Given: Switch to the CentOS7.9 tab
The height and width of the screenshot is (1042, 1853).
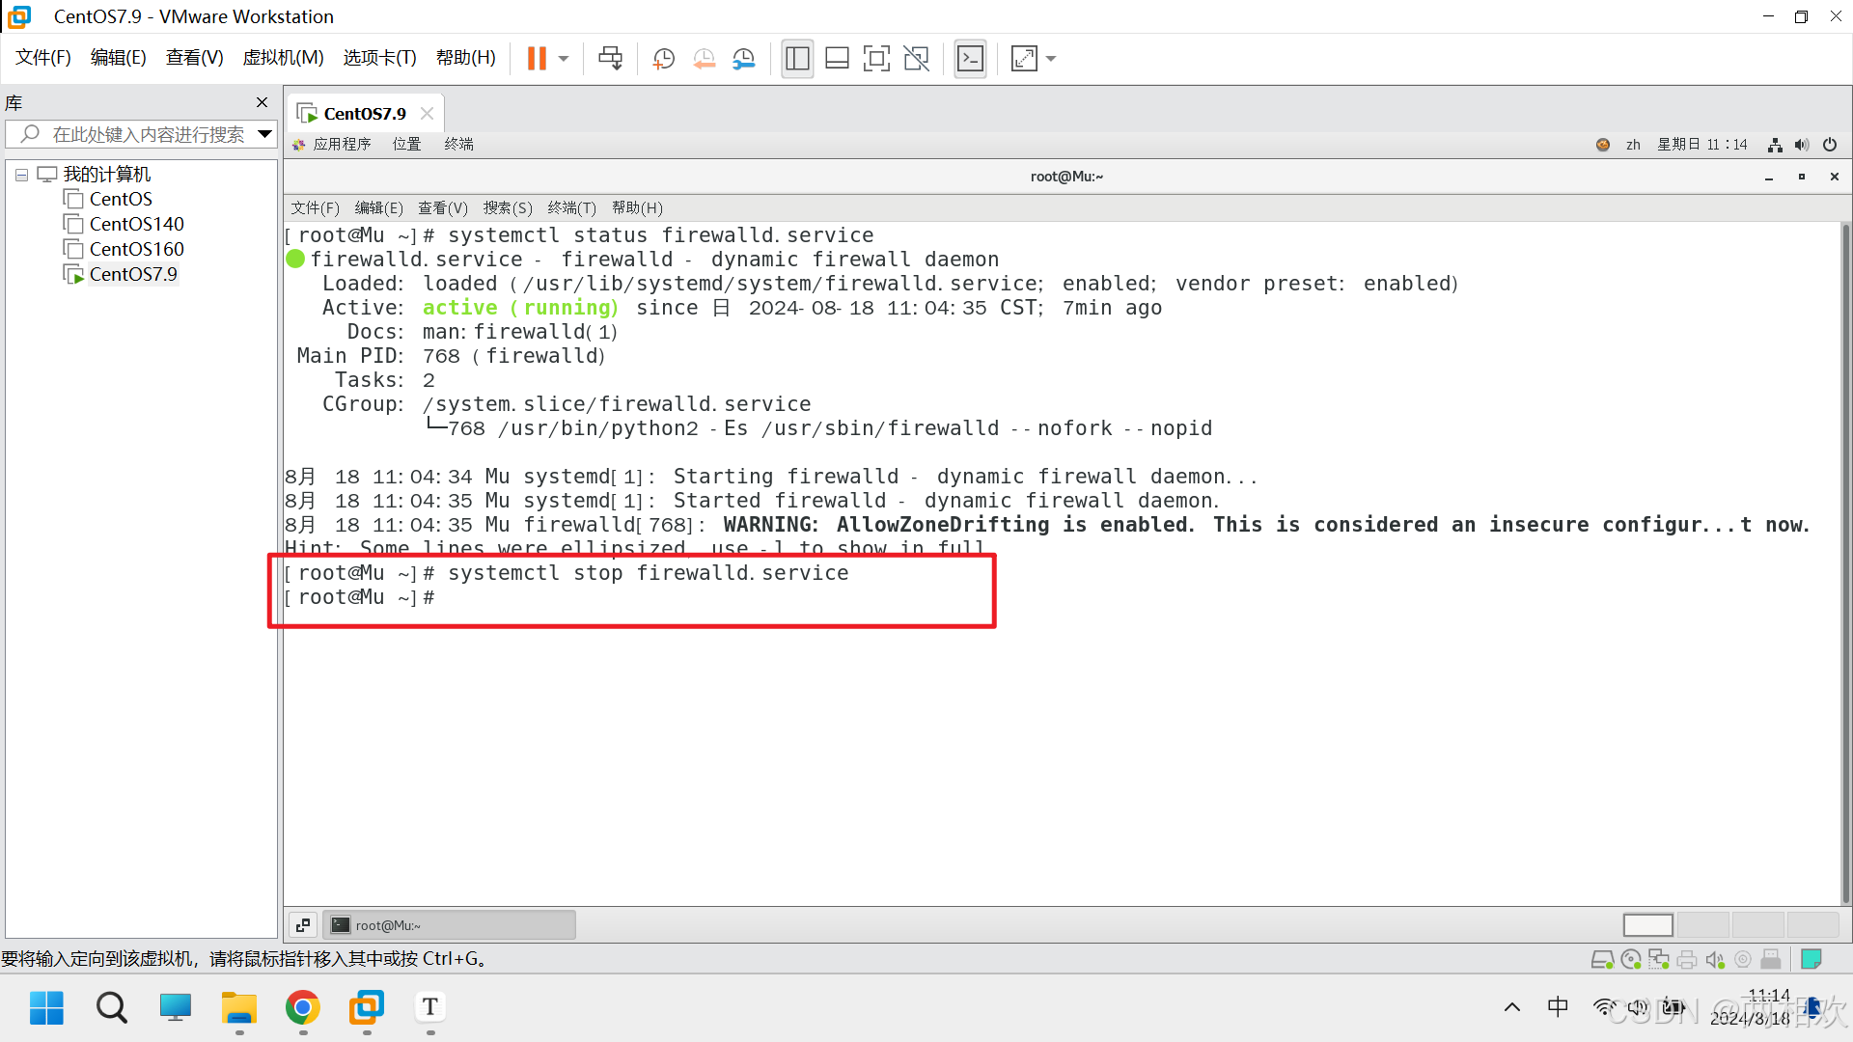Looking at the screenshot, I should [364, 114].
